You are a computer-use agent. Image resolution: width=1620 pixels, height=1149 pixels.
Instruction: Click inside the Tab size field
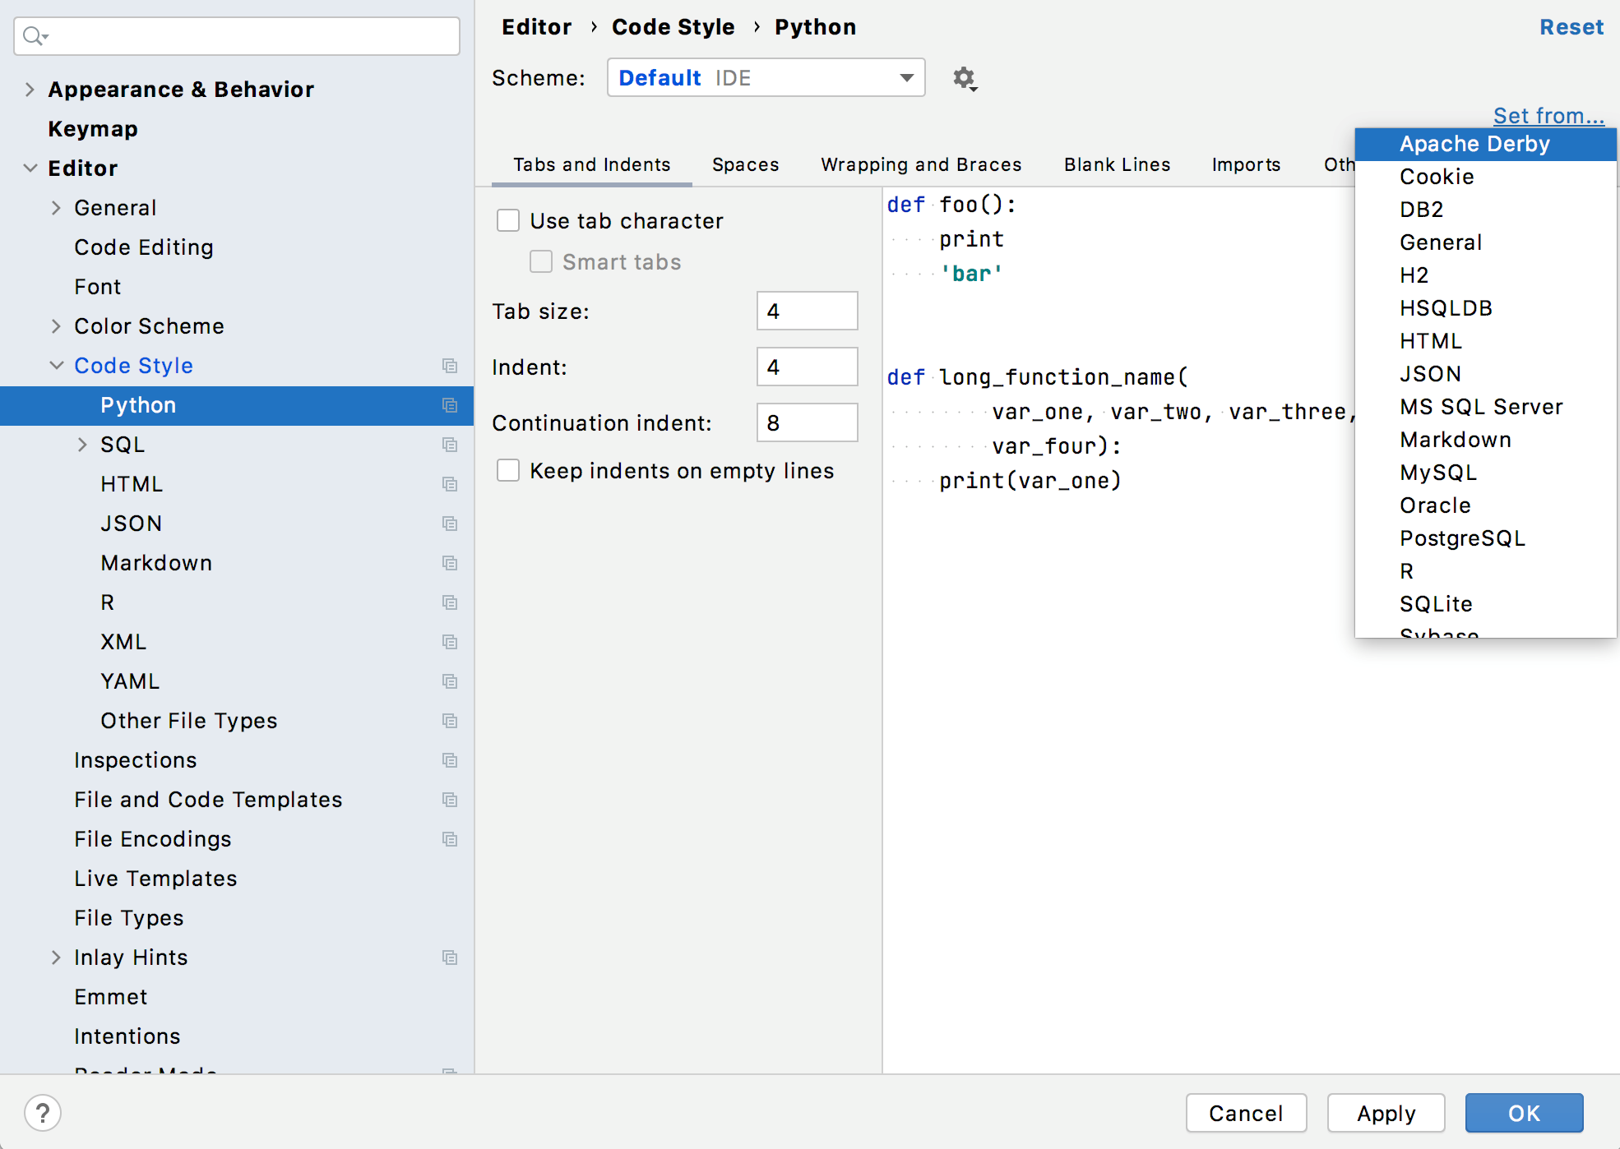[x=806, y=311]
